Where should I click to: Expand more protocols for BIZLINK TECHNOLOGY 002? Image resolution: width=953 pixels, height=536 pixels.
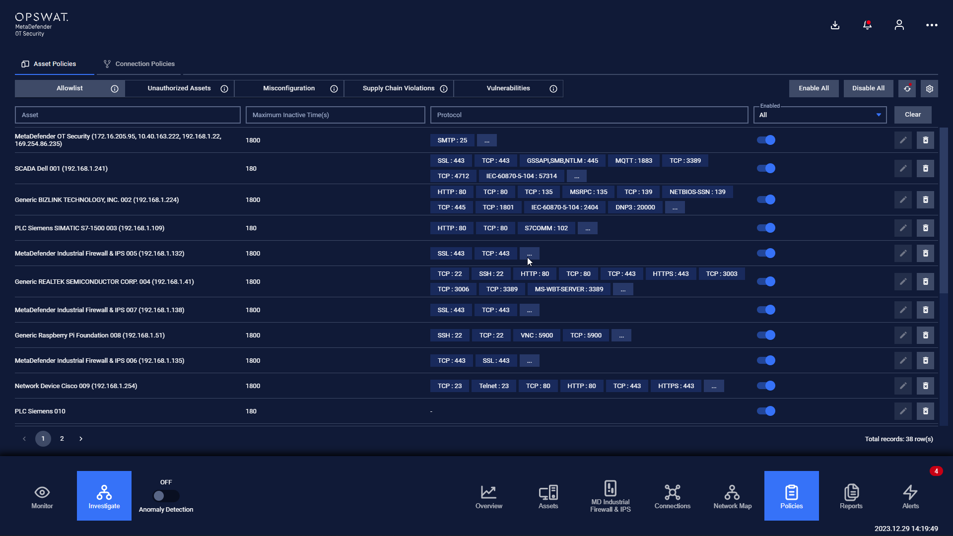pyautogui.click(x=675, y=207)
